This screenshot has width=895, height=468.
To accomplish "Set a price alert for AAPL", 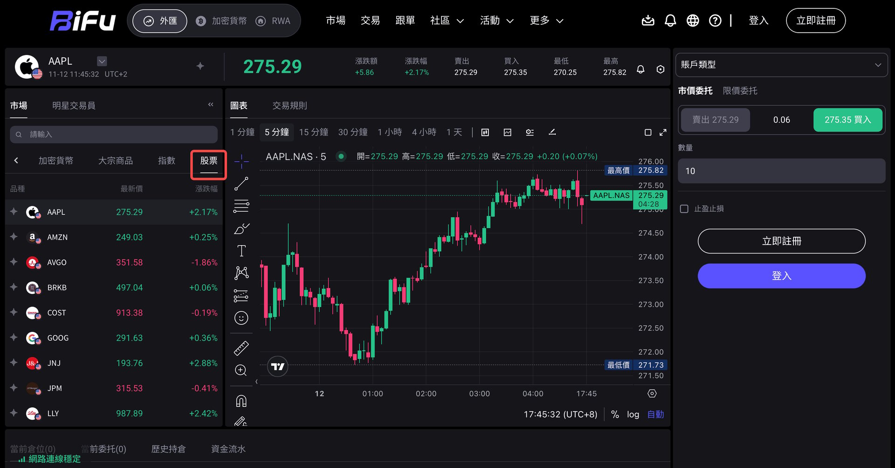I will pyautogui.click(x=640, y=69).
